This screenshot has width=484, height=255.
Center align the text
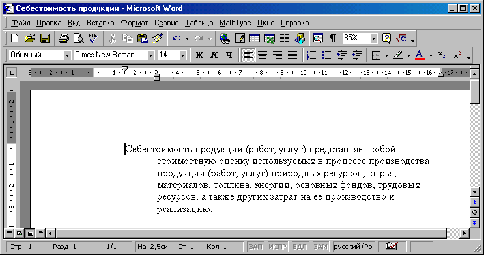pos(263,55)
